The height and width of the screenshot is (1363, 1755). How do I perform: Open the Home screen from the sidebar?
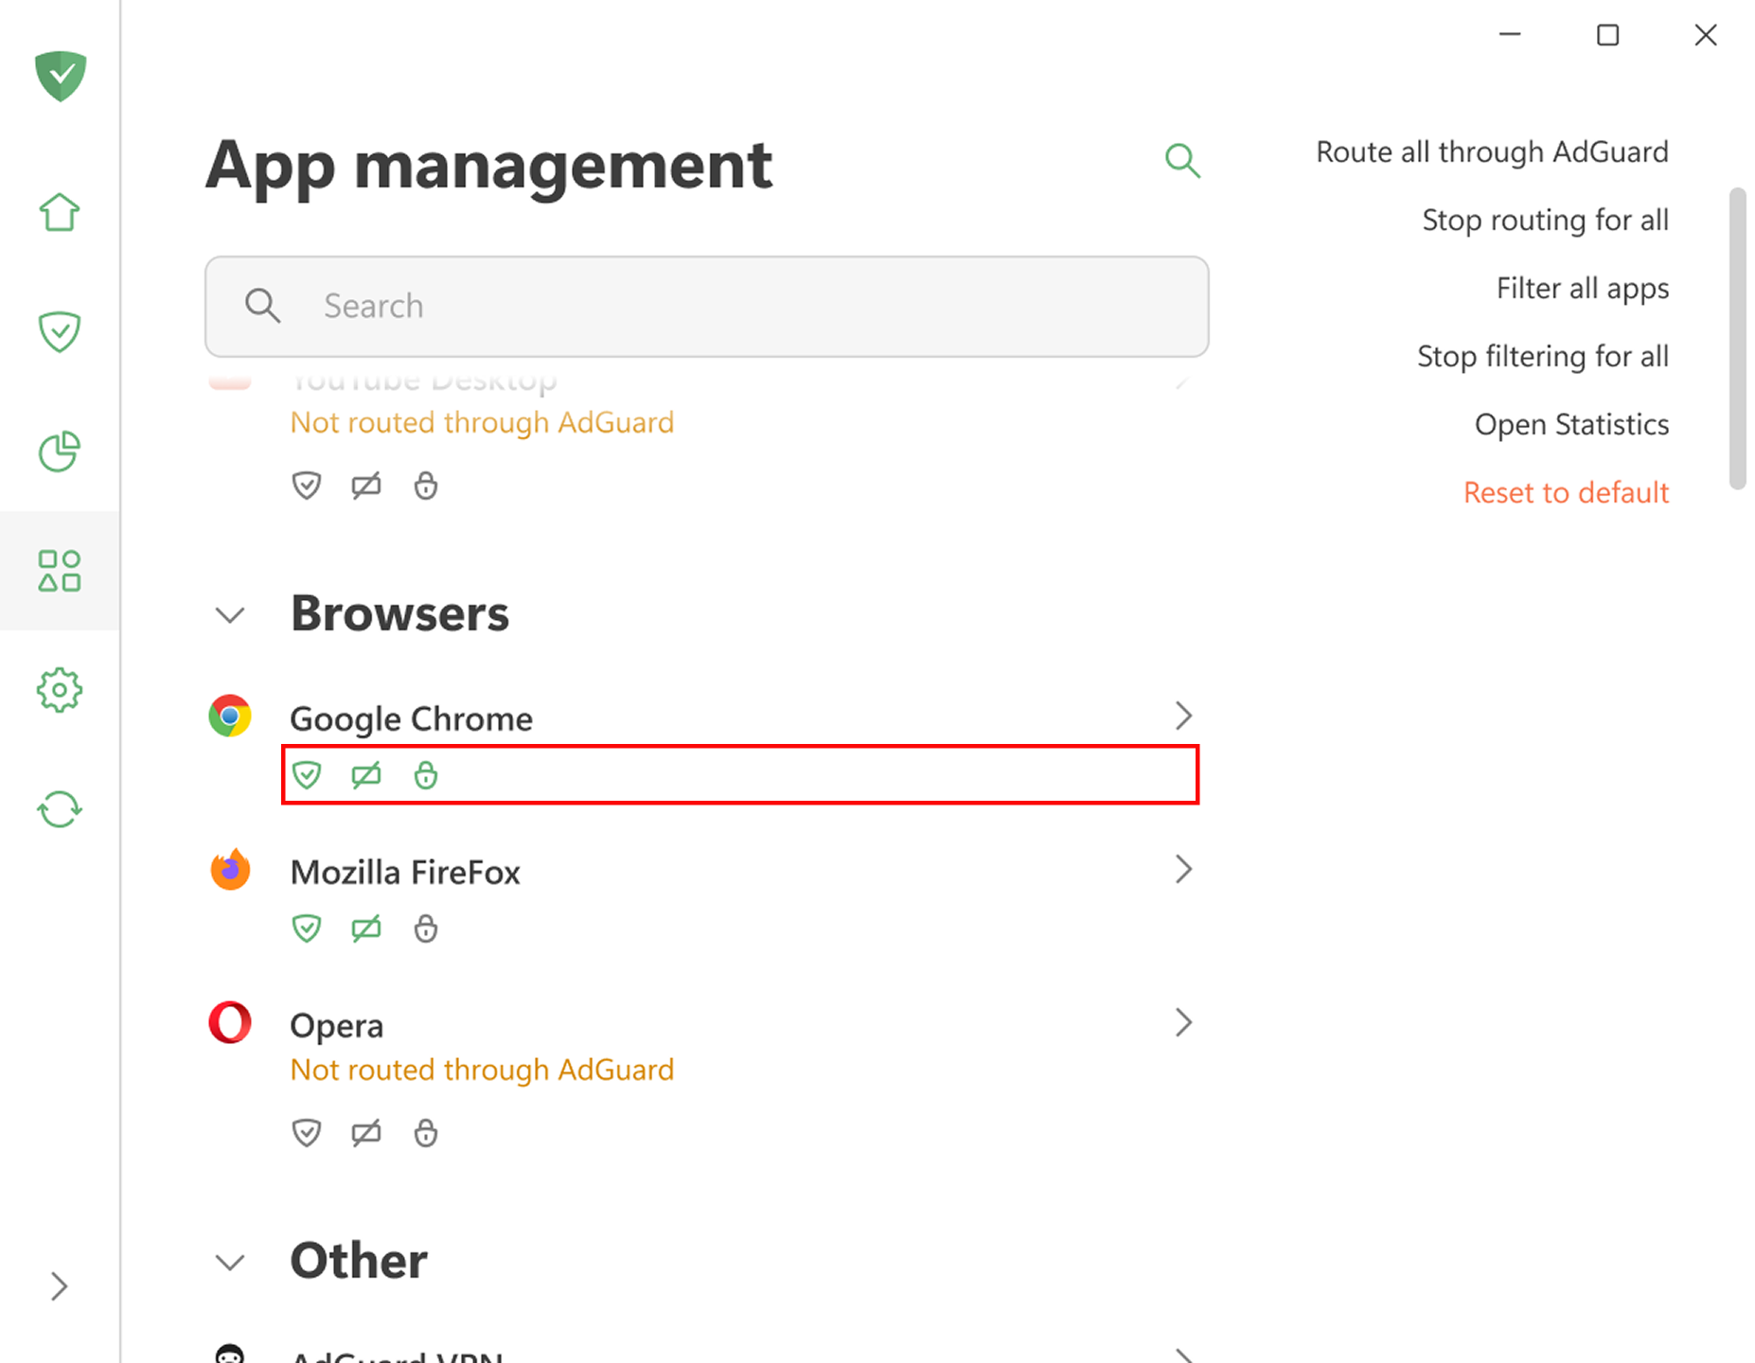pos(59,213)
